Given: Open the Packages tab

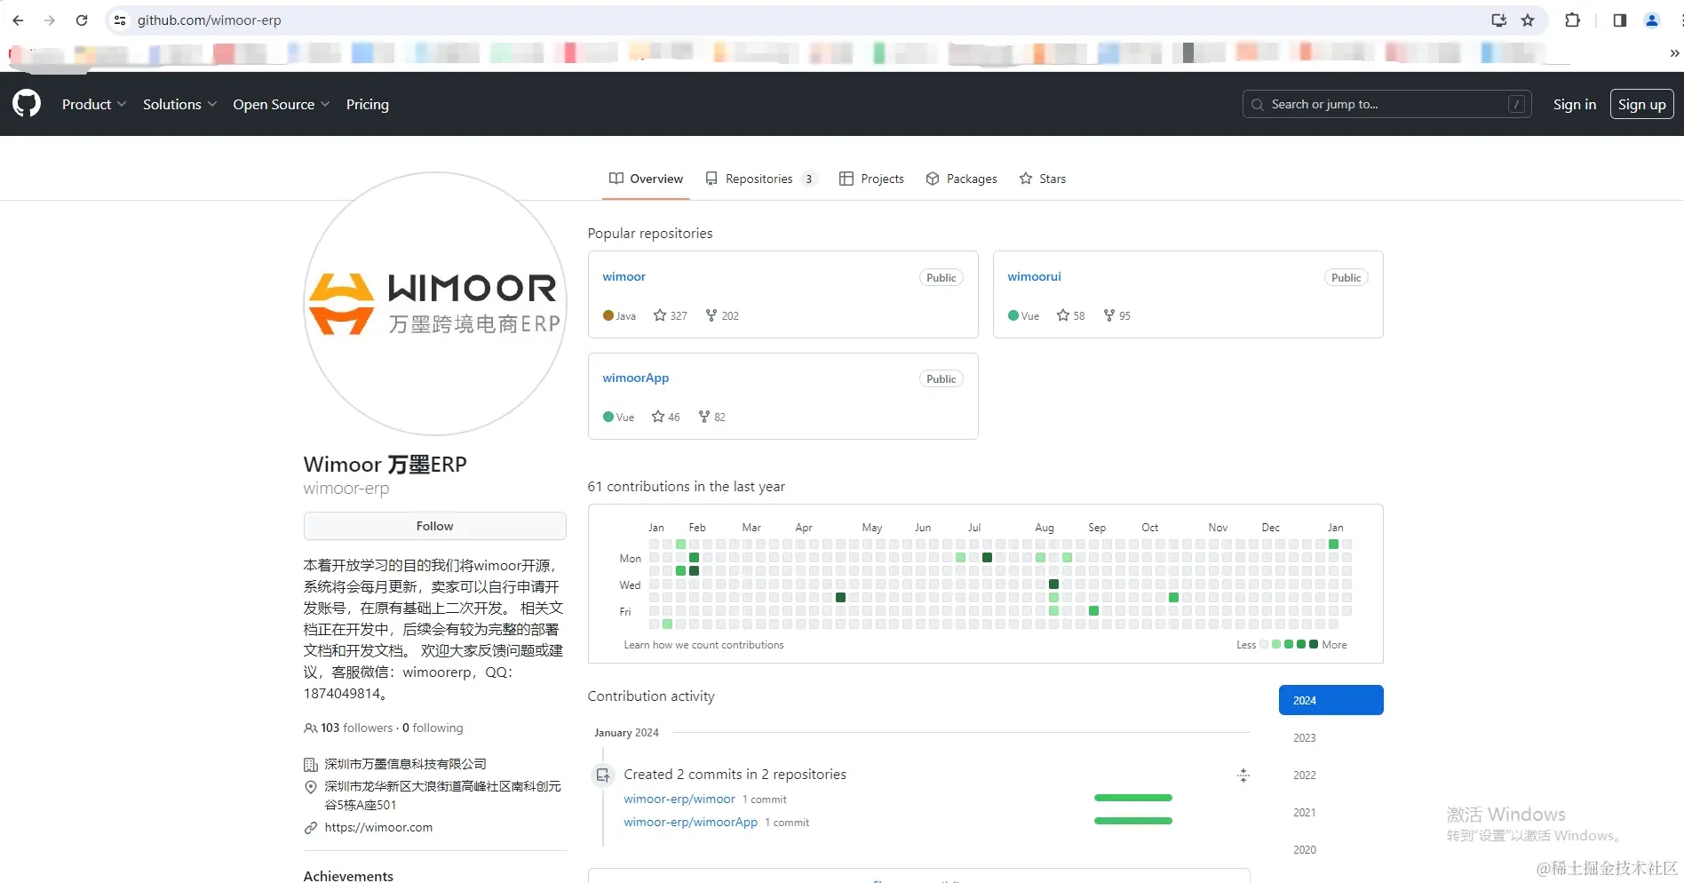Looking at the screenshot, I should coord(961,179).
